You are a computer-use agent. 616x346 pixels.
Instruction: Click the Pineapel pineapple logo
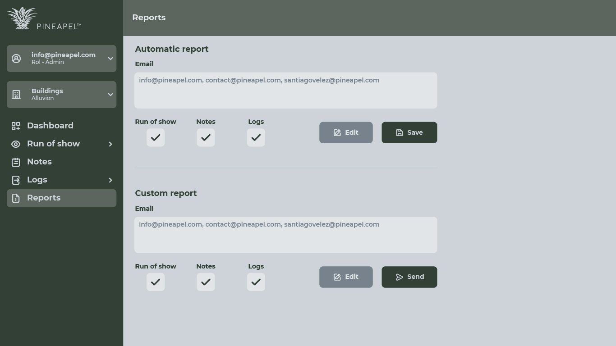pos(22,18)
